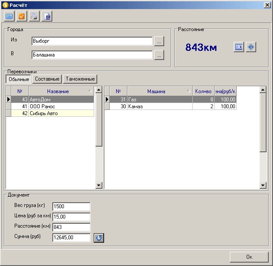The width and height of the screenshot is (273, 266).
Task: Select carrier row АвтоДом
Action: 50,100
